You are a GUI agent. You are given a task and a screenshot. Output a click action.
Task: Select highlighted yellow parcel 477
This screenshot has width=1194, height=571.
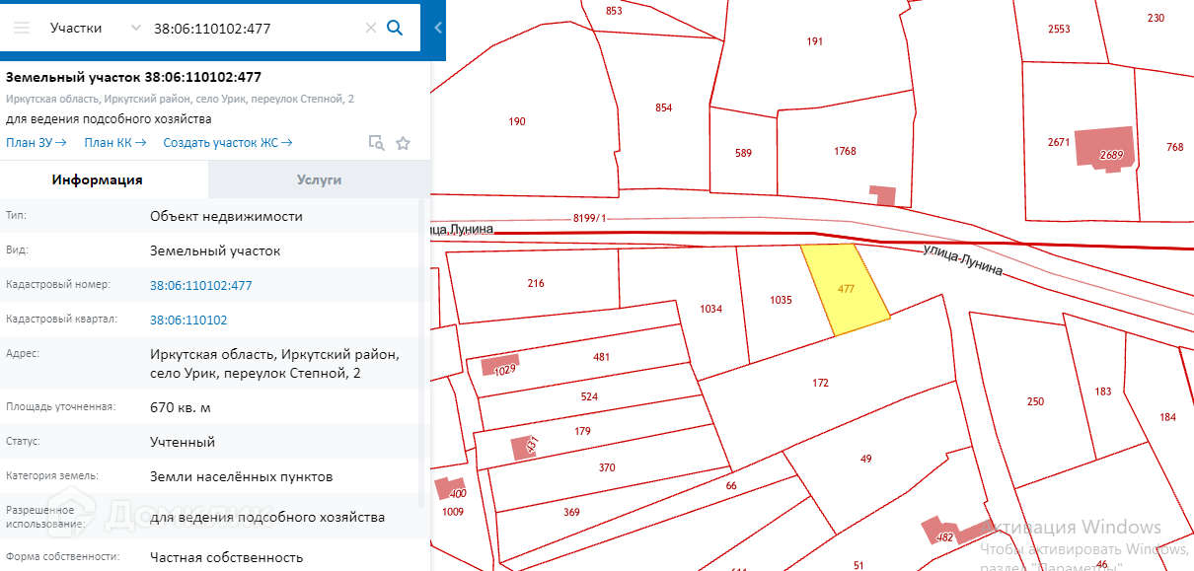click(x=846, y=289)
